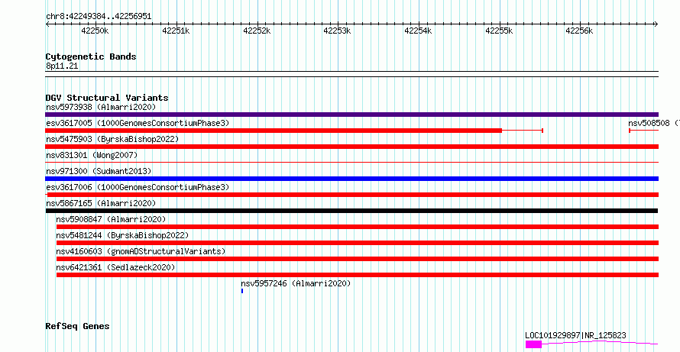Click the nsv971300 (Sudmant2013) label
Viewport: 680px width, 352px height.
tap(99, 171)
